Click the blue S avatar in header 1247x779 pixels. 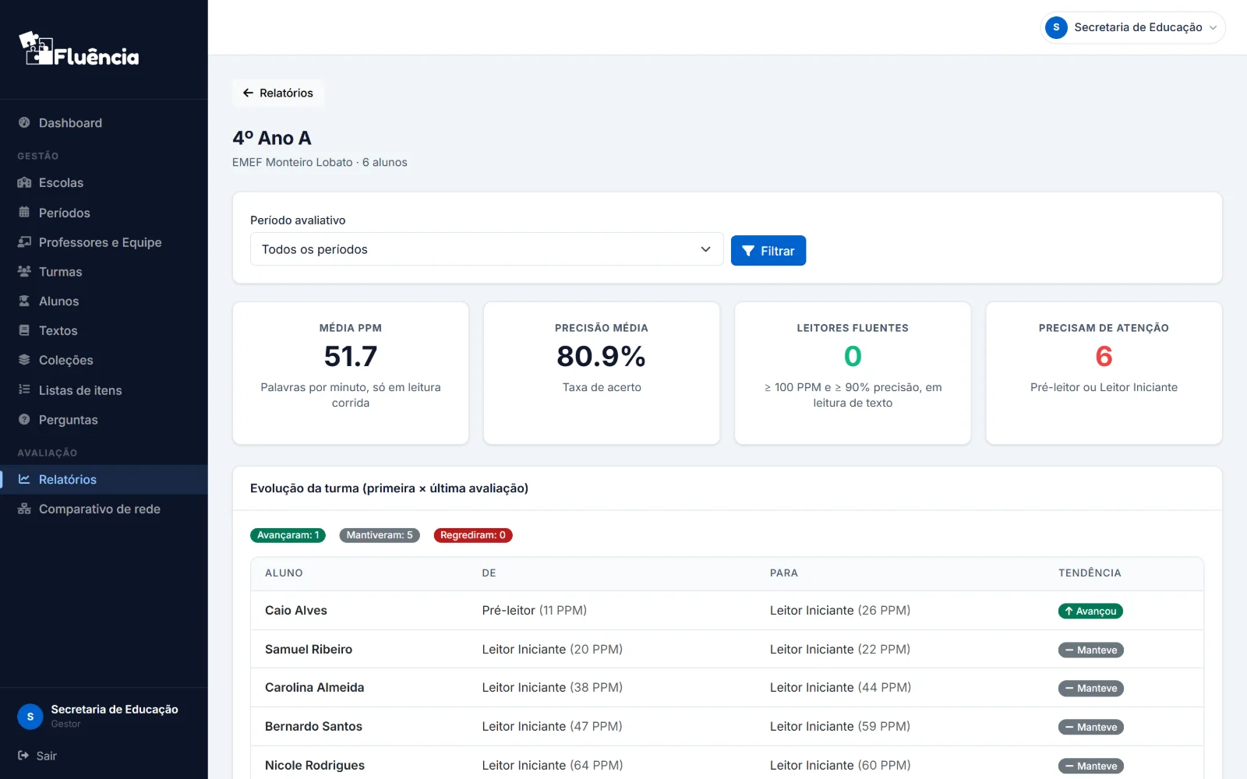[1056, 27]
